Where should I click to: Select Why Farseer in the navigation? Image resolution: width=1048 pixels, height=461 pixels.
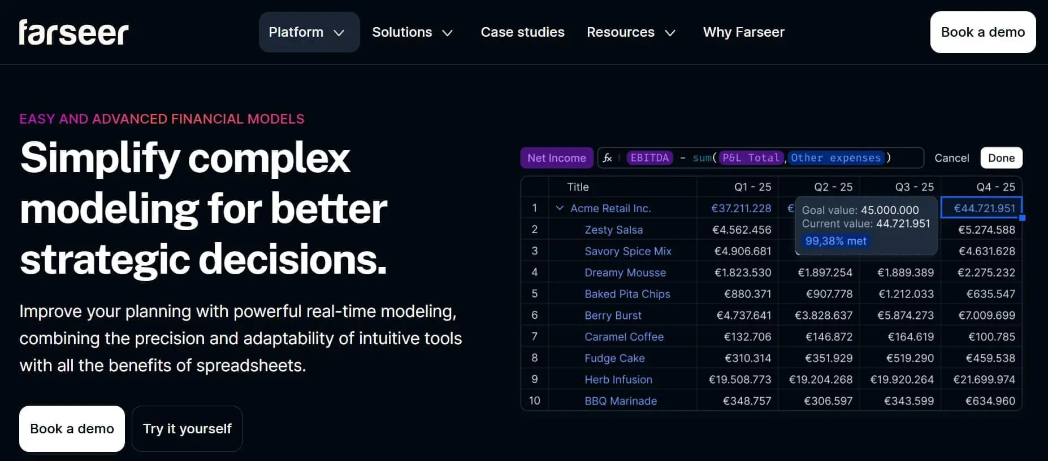point(743,32)
